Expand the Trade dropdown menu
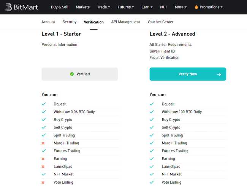This screenshot has height=186, width=247. click(x=103, y=7)
